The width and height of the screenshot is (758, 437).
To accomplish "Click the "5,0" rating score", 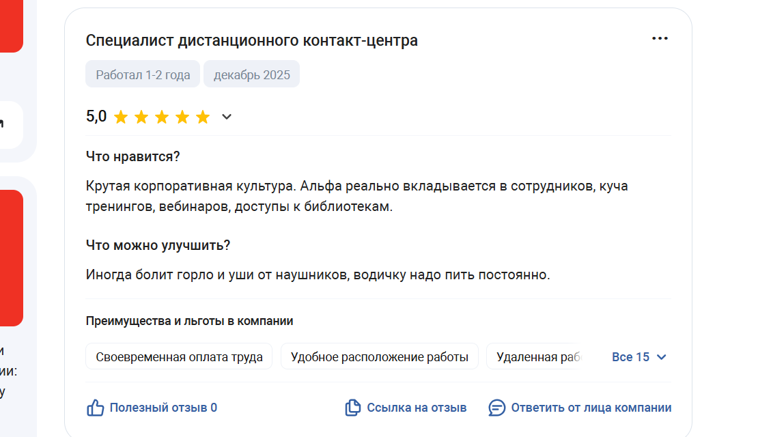I will 96,116.
